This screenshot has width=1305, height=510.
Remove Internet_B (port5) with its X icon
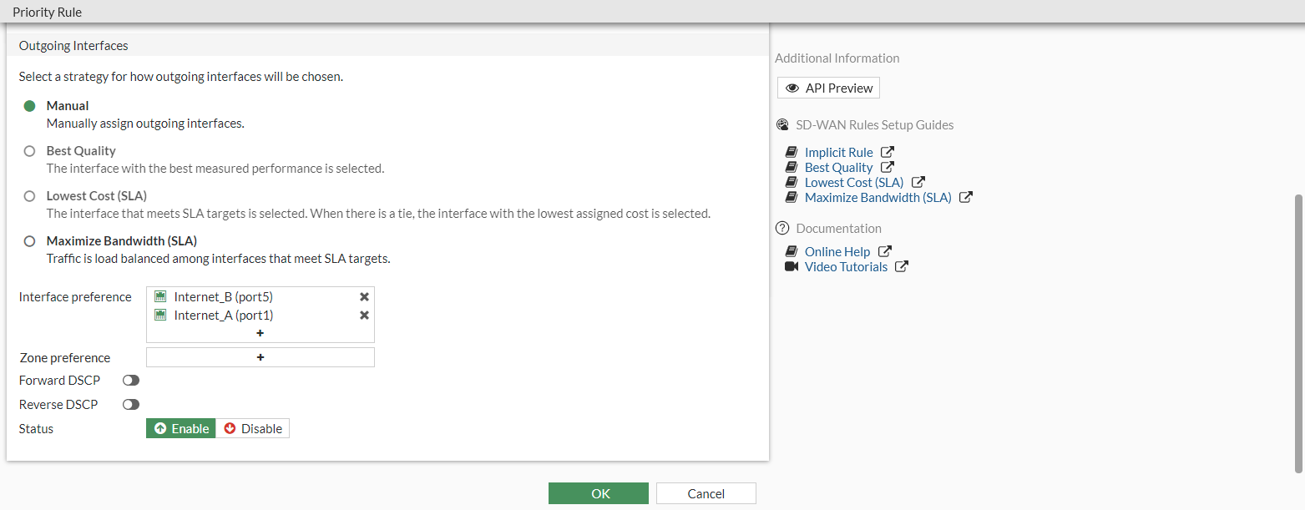(364, 297)
